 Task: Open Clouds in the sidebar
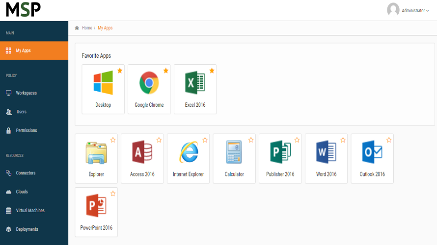[x=34, y=192]
